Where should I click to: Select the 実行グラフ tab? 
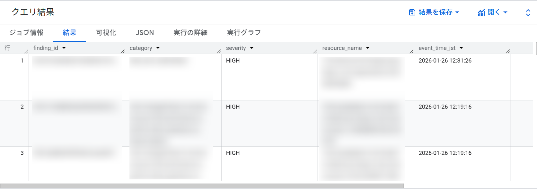click(x=244, y=33)
